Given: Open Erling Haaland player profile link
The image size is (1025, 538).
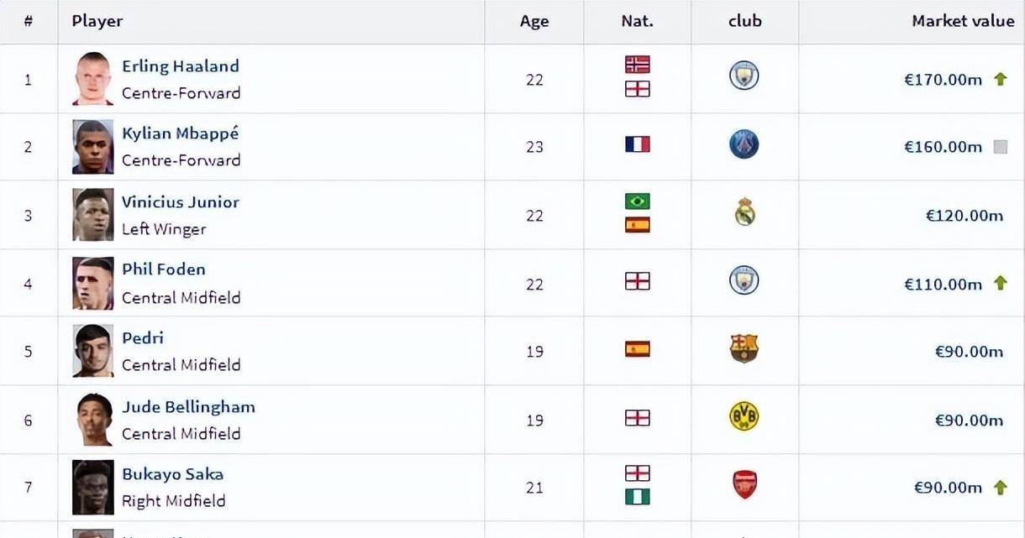Looking at the screenshot, I should click(x=181, y=65).
